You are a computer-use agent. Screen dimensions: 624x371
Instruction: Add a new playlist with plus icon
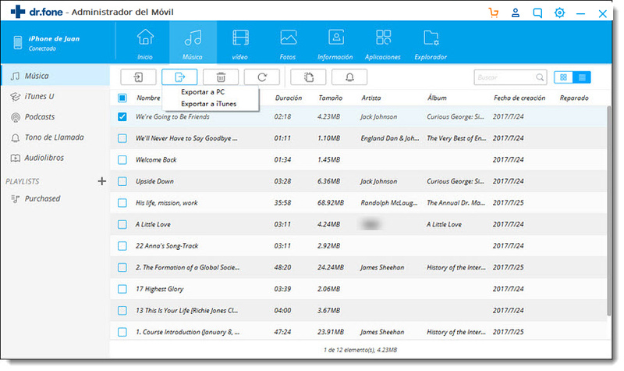(x=102, y=181)
